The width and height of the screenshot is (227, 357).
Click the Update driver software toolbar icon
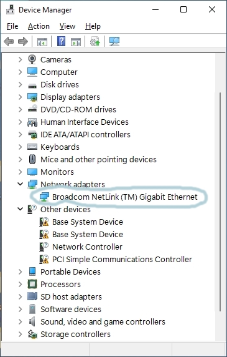click(x=95, y=41)
